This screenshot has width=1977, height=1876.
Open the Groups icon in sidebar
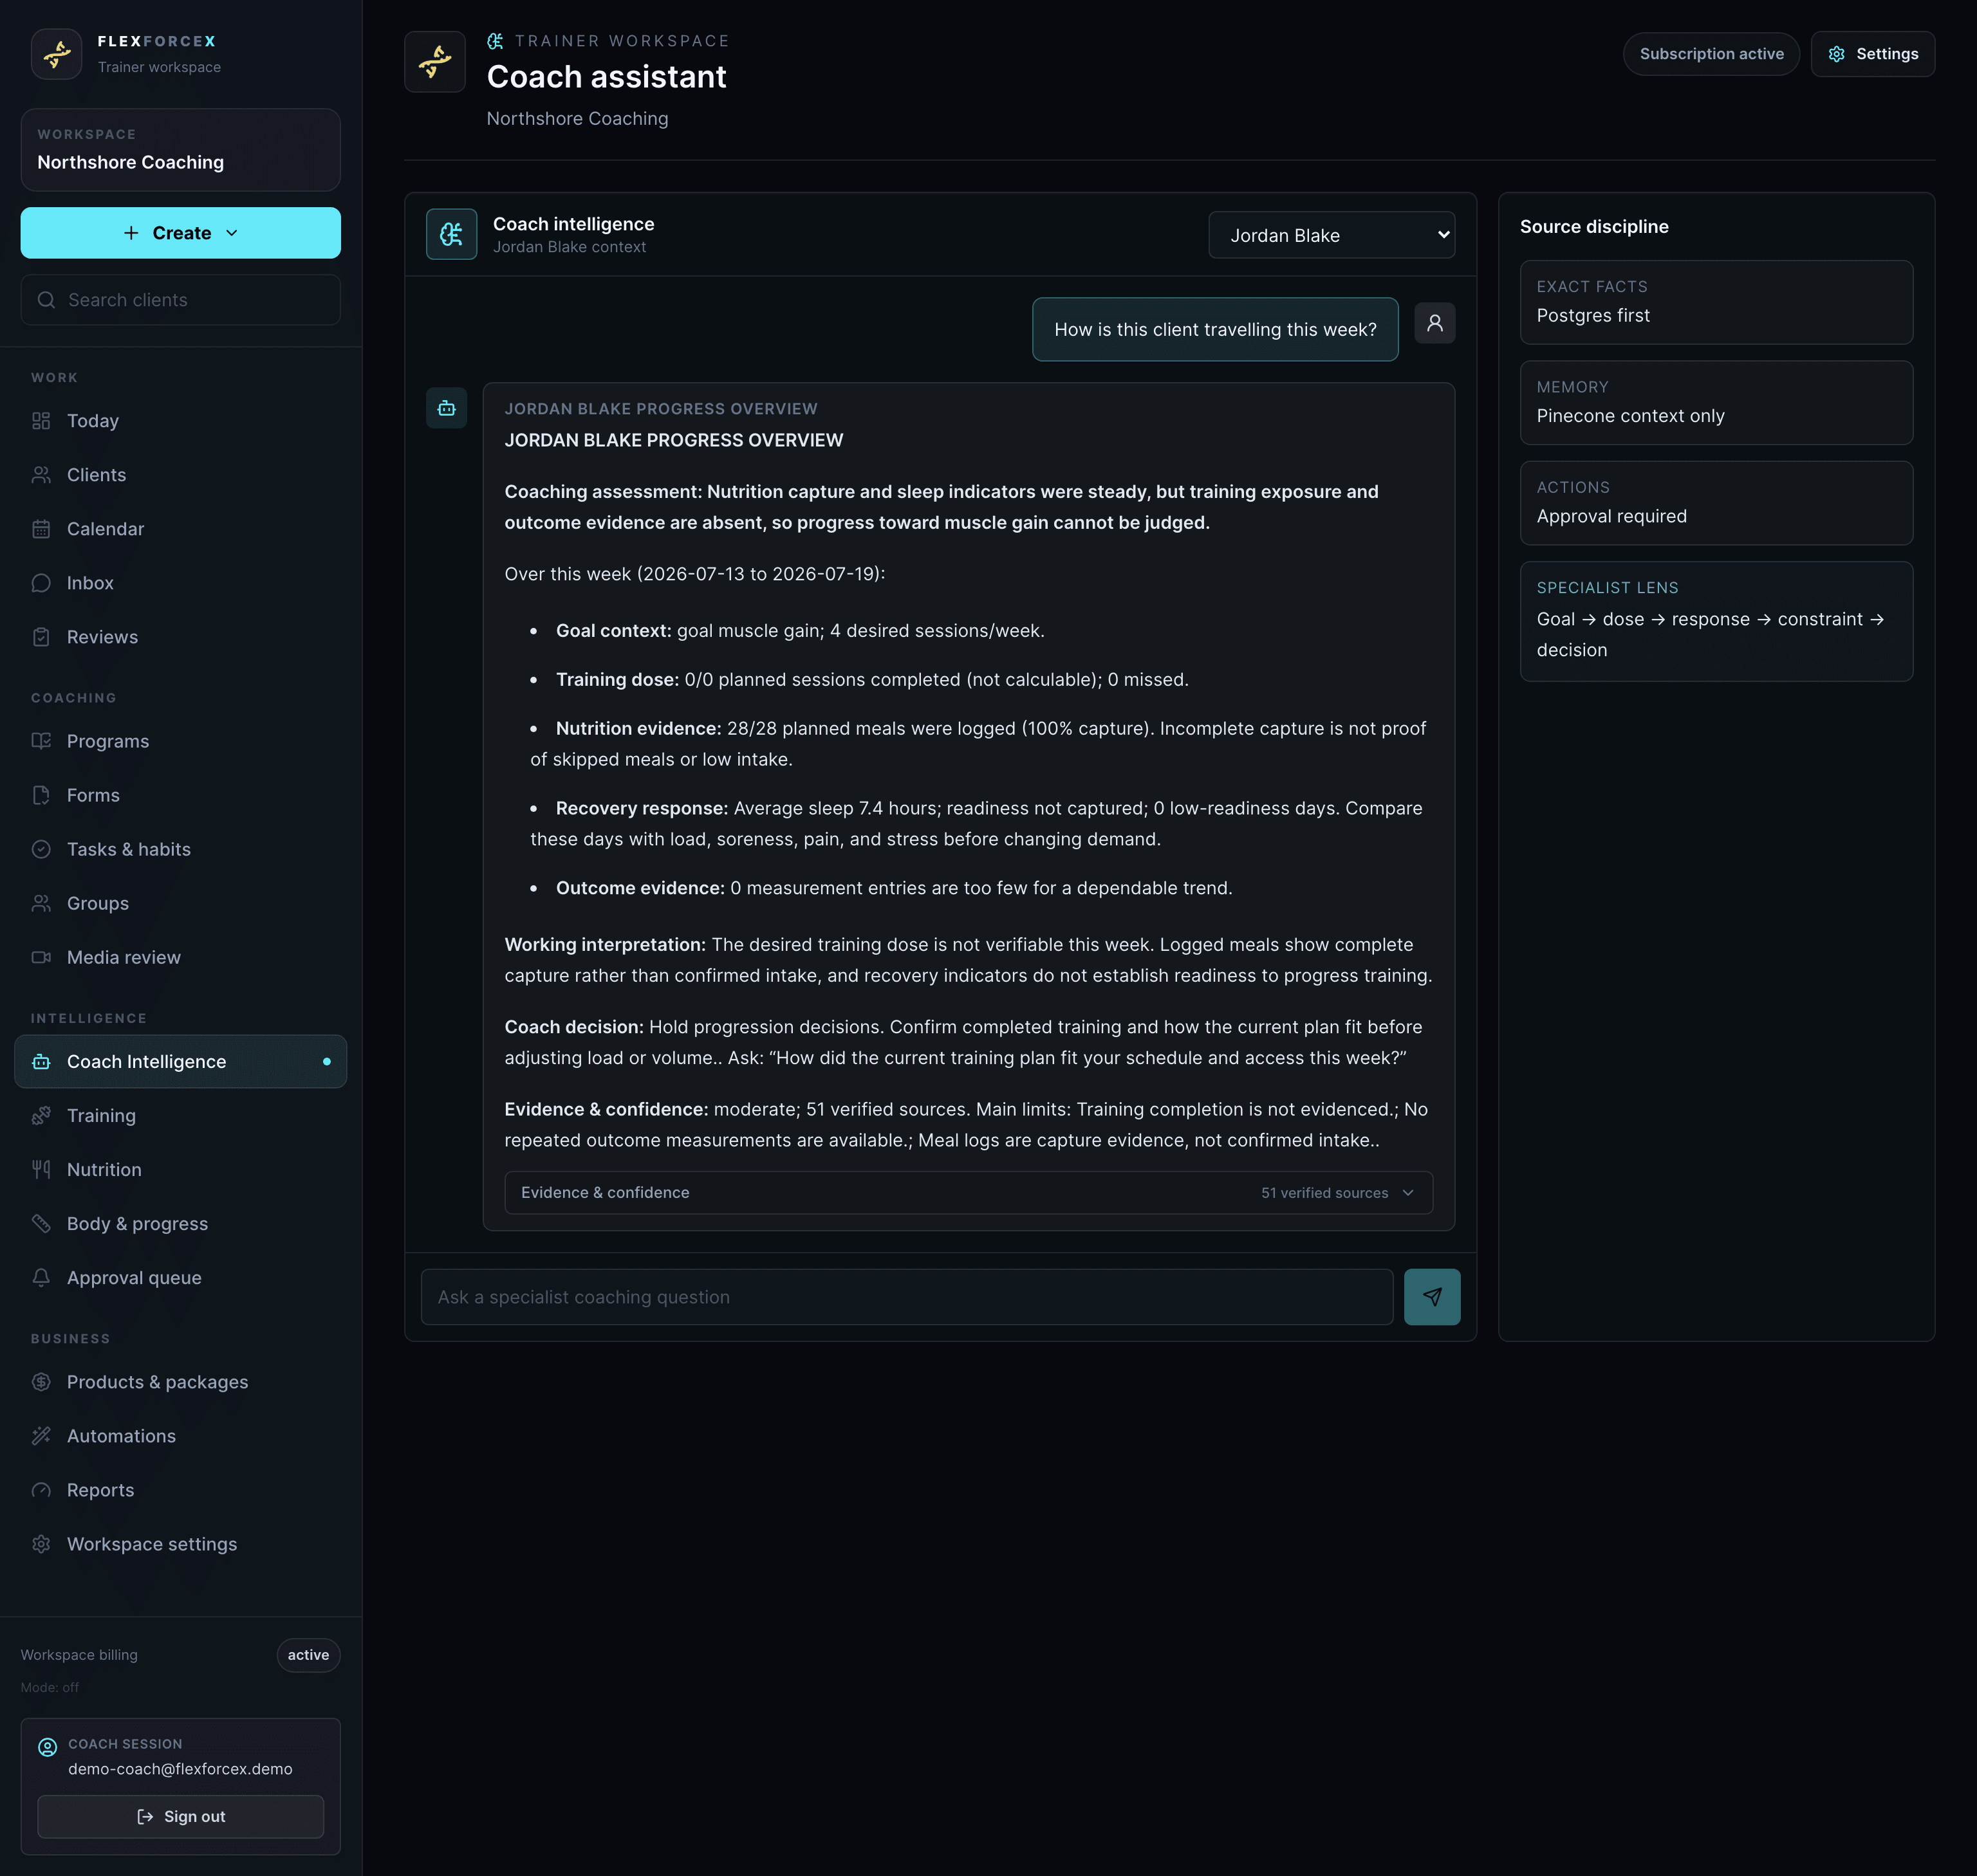(x=41, y=903)
